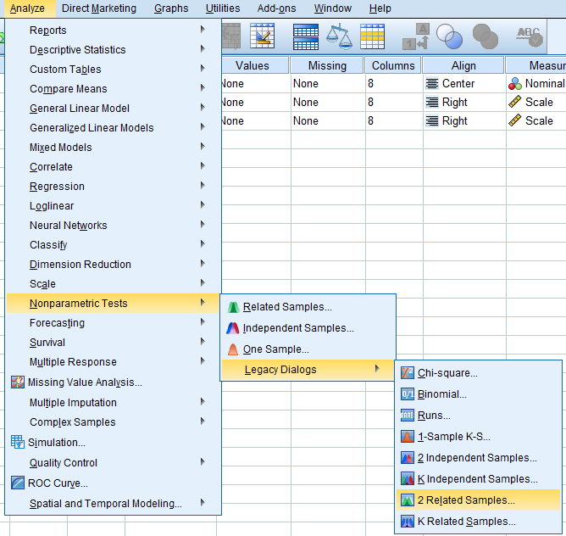The height and width of the screenshot is (536, 566).
Task: Click the chart with pencil toolbar icon
Action: pyautogui.click(x=263, y=36)
